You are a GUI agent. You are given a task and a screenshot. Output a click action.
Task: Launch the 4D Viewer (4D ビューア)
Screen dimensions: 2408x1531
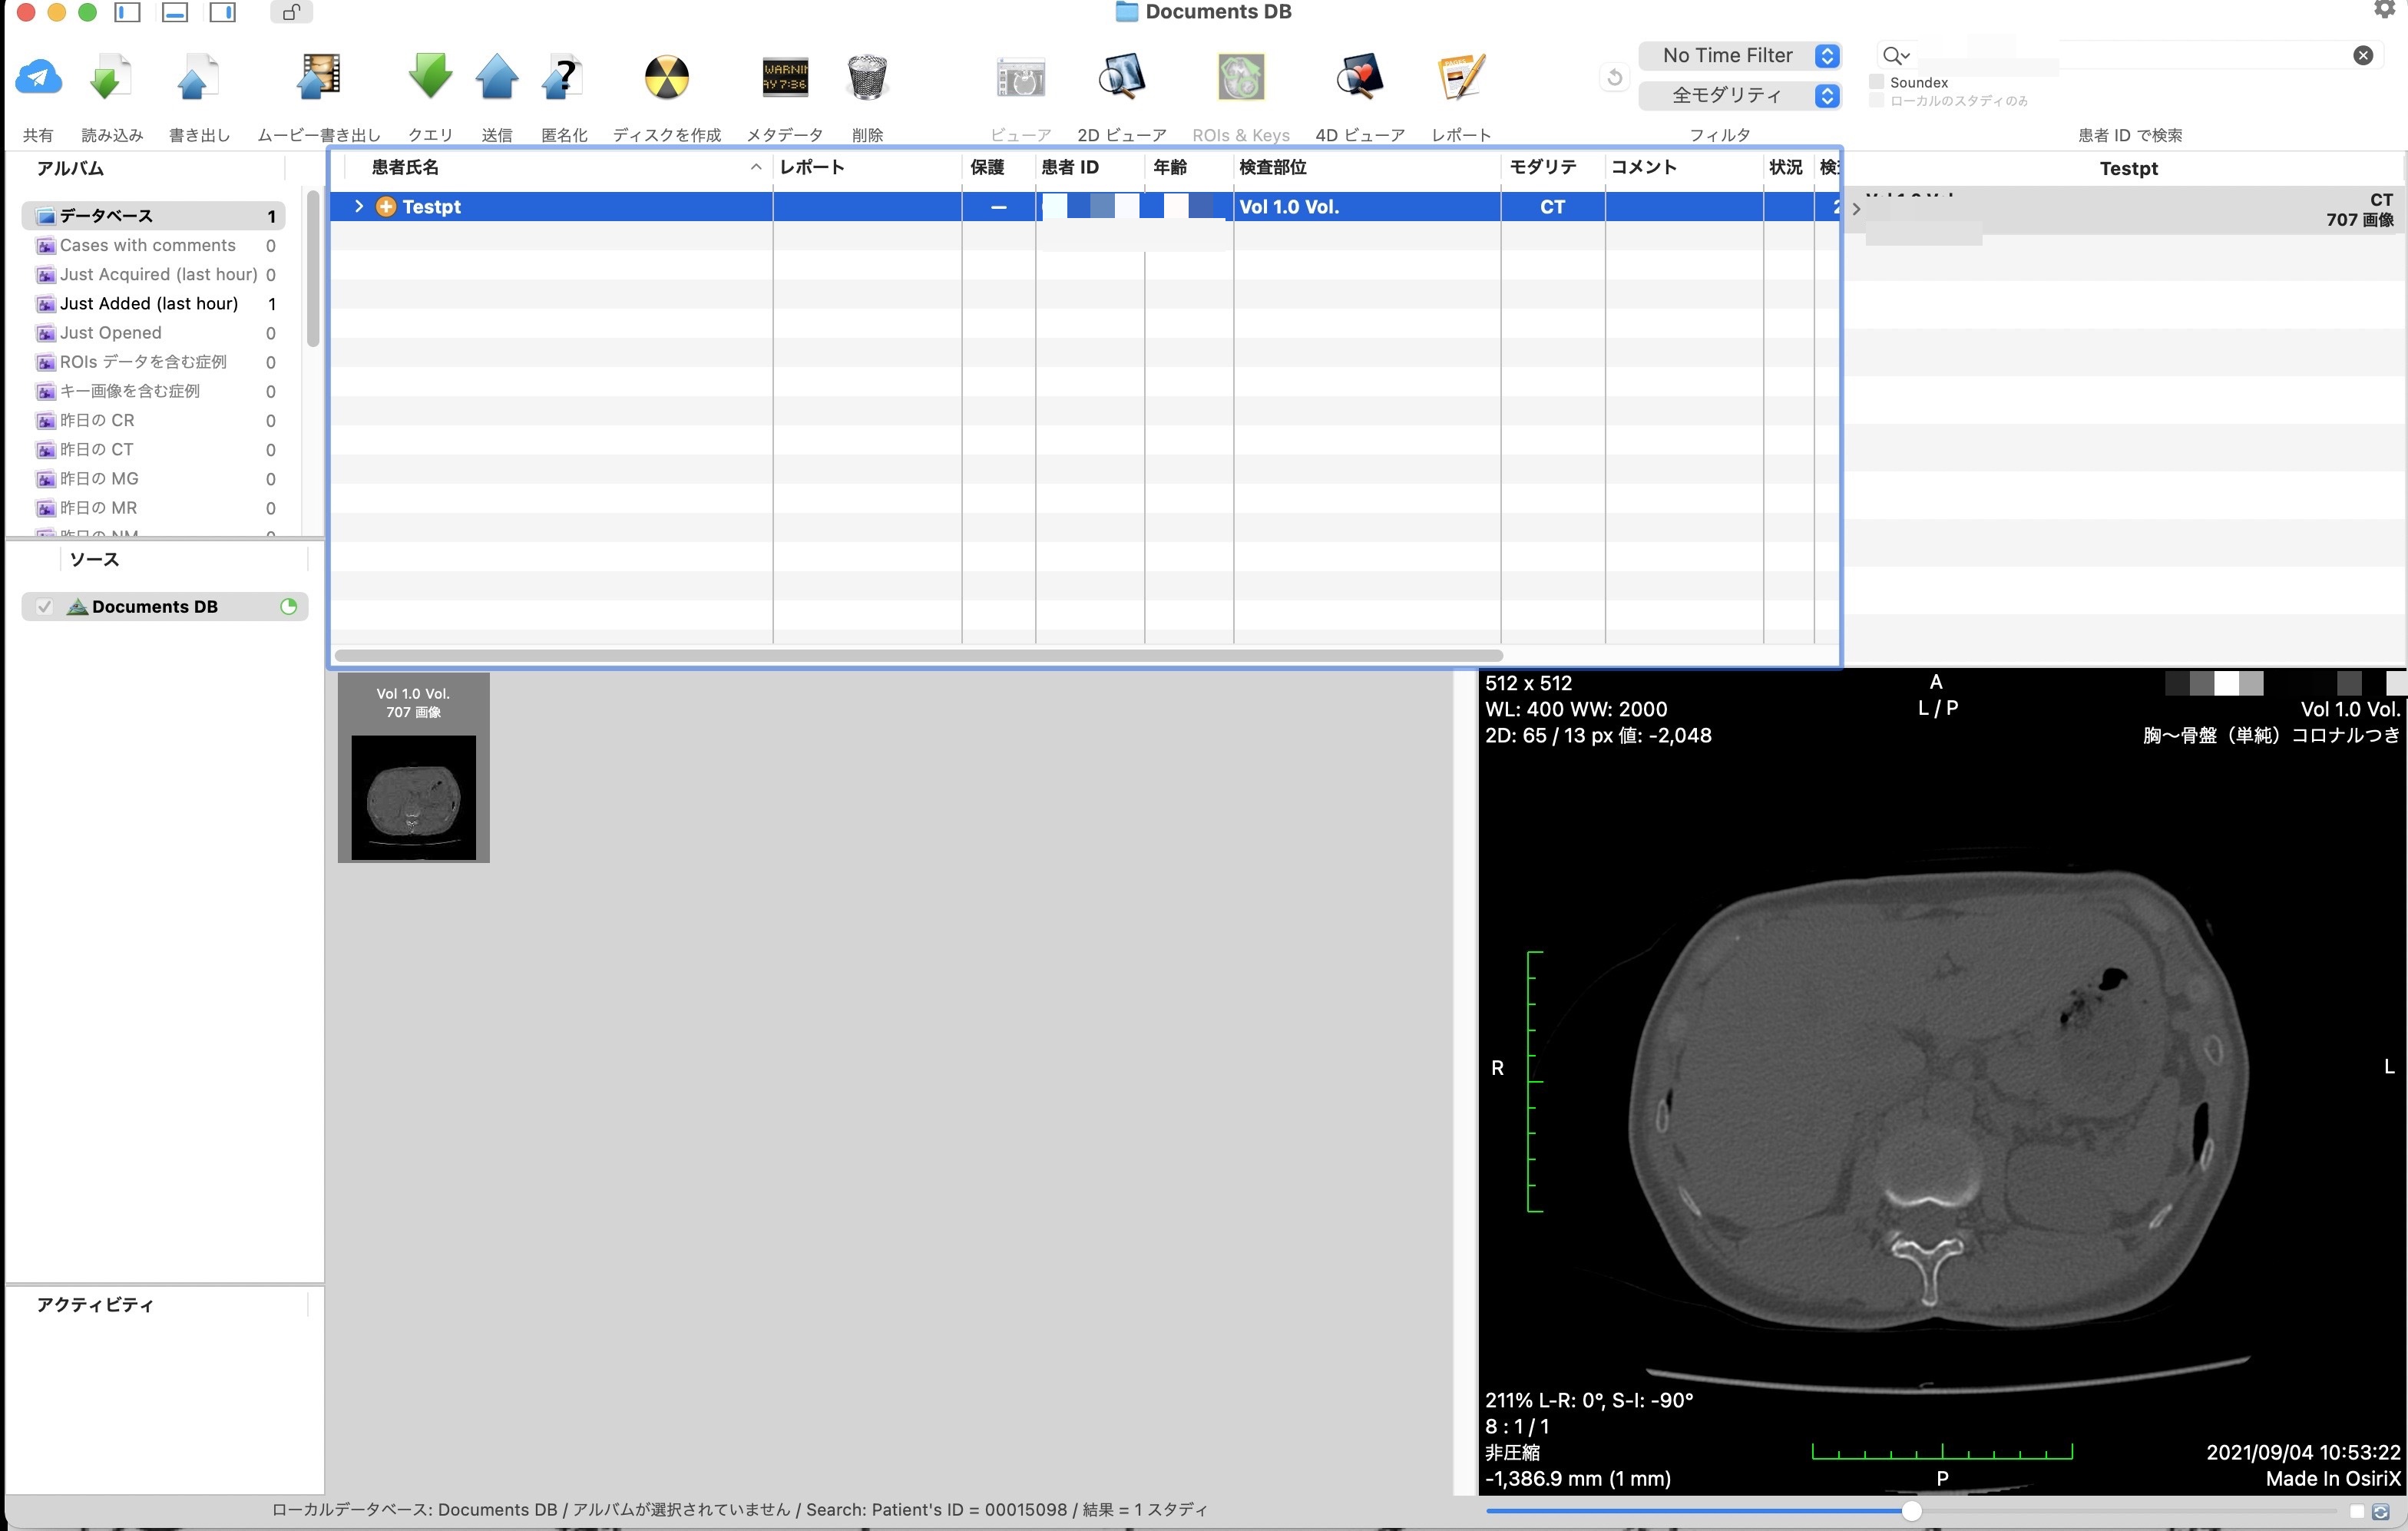click(1359, 77)
